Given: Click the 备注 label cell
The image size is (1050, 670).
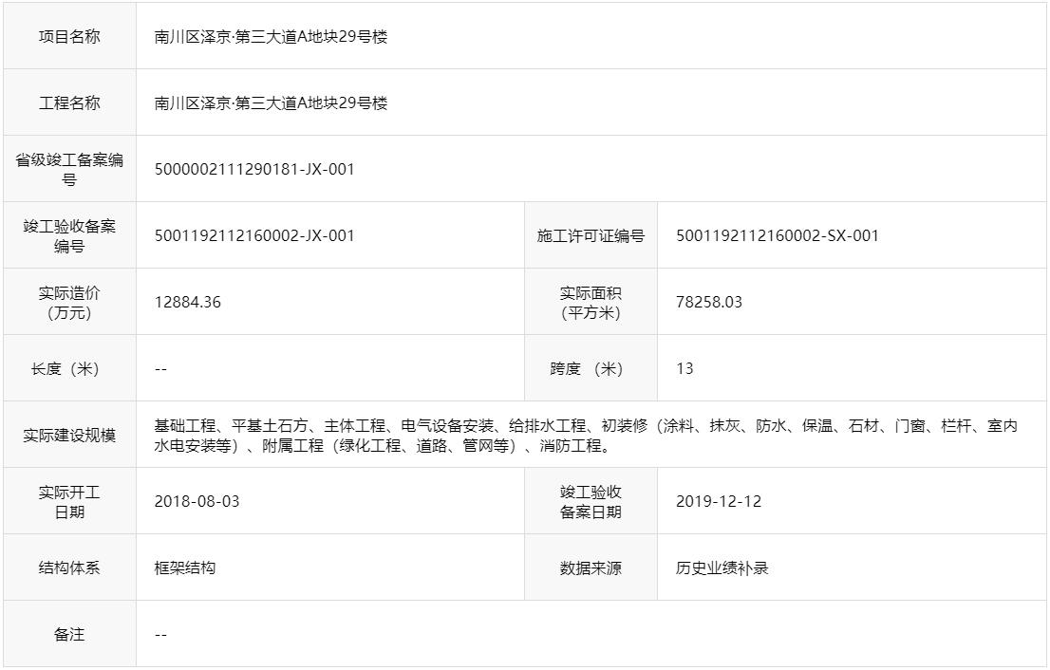Looking at the screenshot, I should [x=69, y=634].
